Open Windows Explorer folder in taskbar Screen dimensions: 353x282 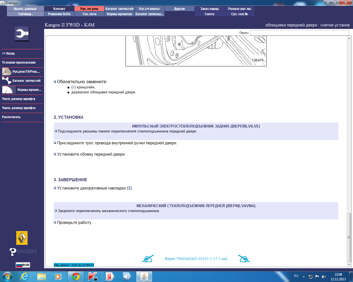(x=42, y=276)
